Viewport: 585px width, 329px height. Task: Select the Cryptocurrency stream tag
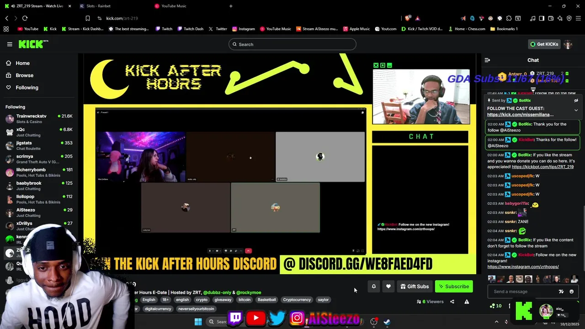coord(297,300)
